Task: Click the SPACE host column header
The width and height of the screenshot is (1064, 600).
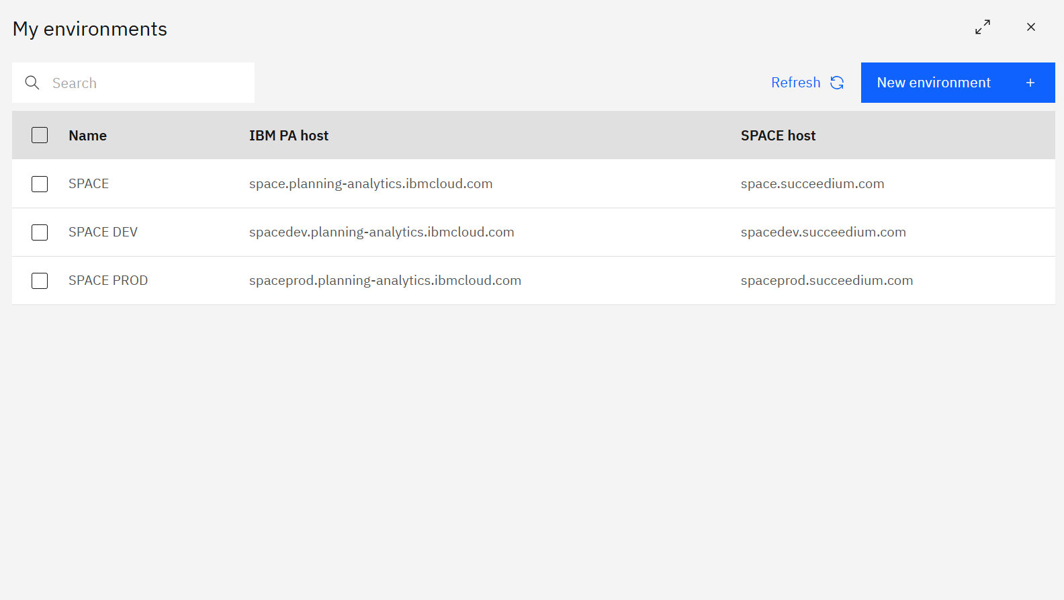Action: click(778, 136)
